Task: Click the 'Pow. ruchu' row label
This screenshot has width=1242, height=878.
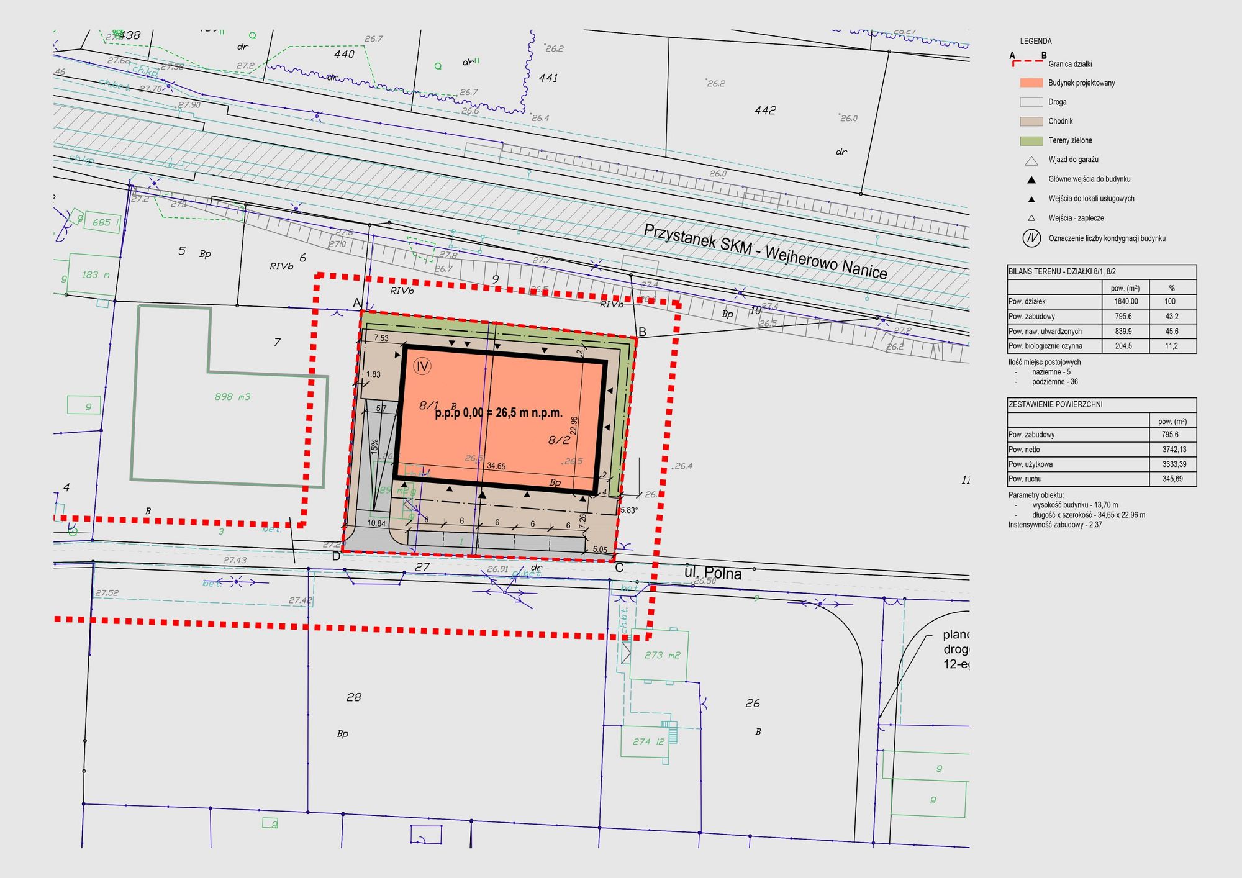Action: tap(1025, 479)
